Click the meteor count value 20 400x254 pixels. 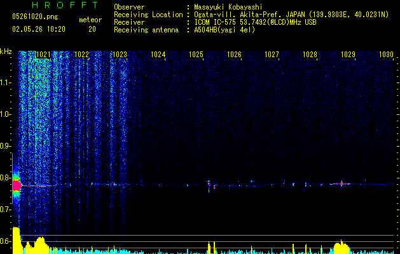pos(92,29)
